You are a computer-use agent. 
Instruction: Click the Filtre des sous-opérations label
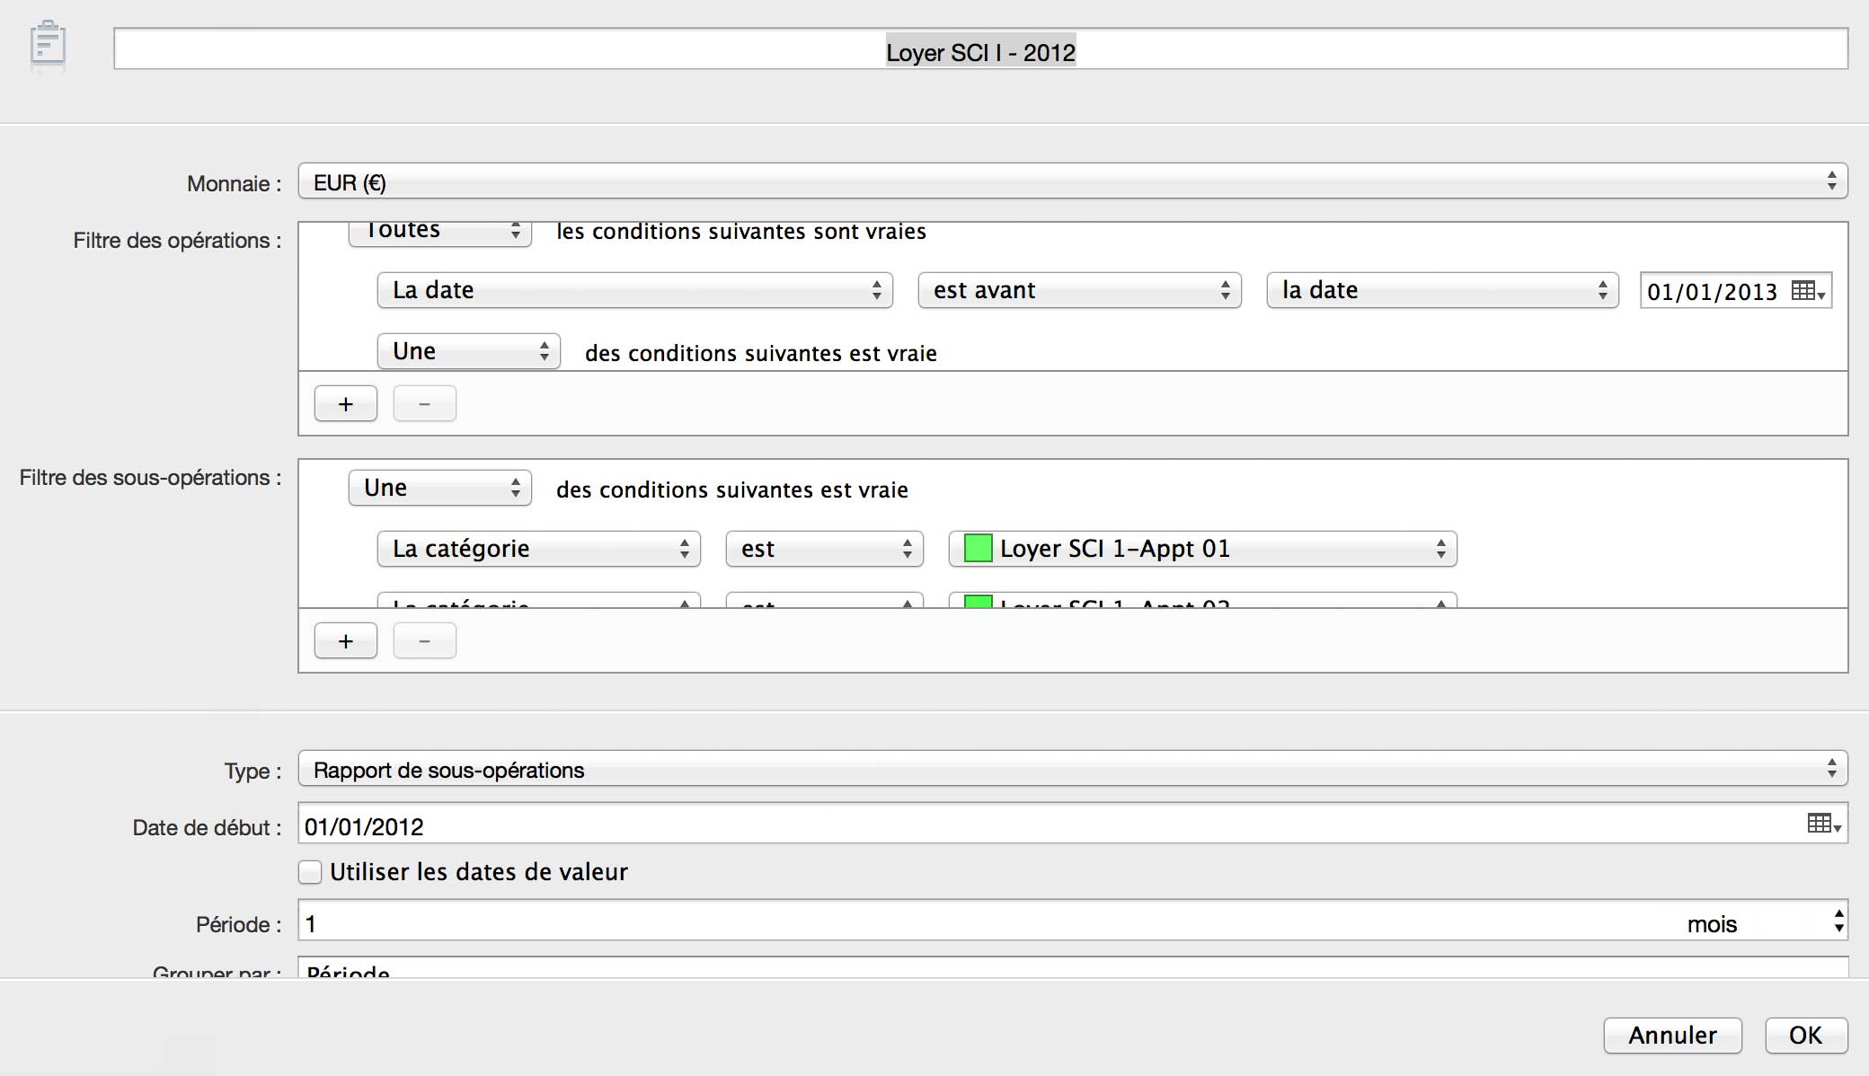151,478
